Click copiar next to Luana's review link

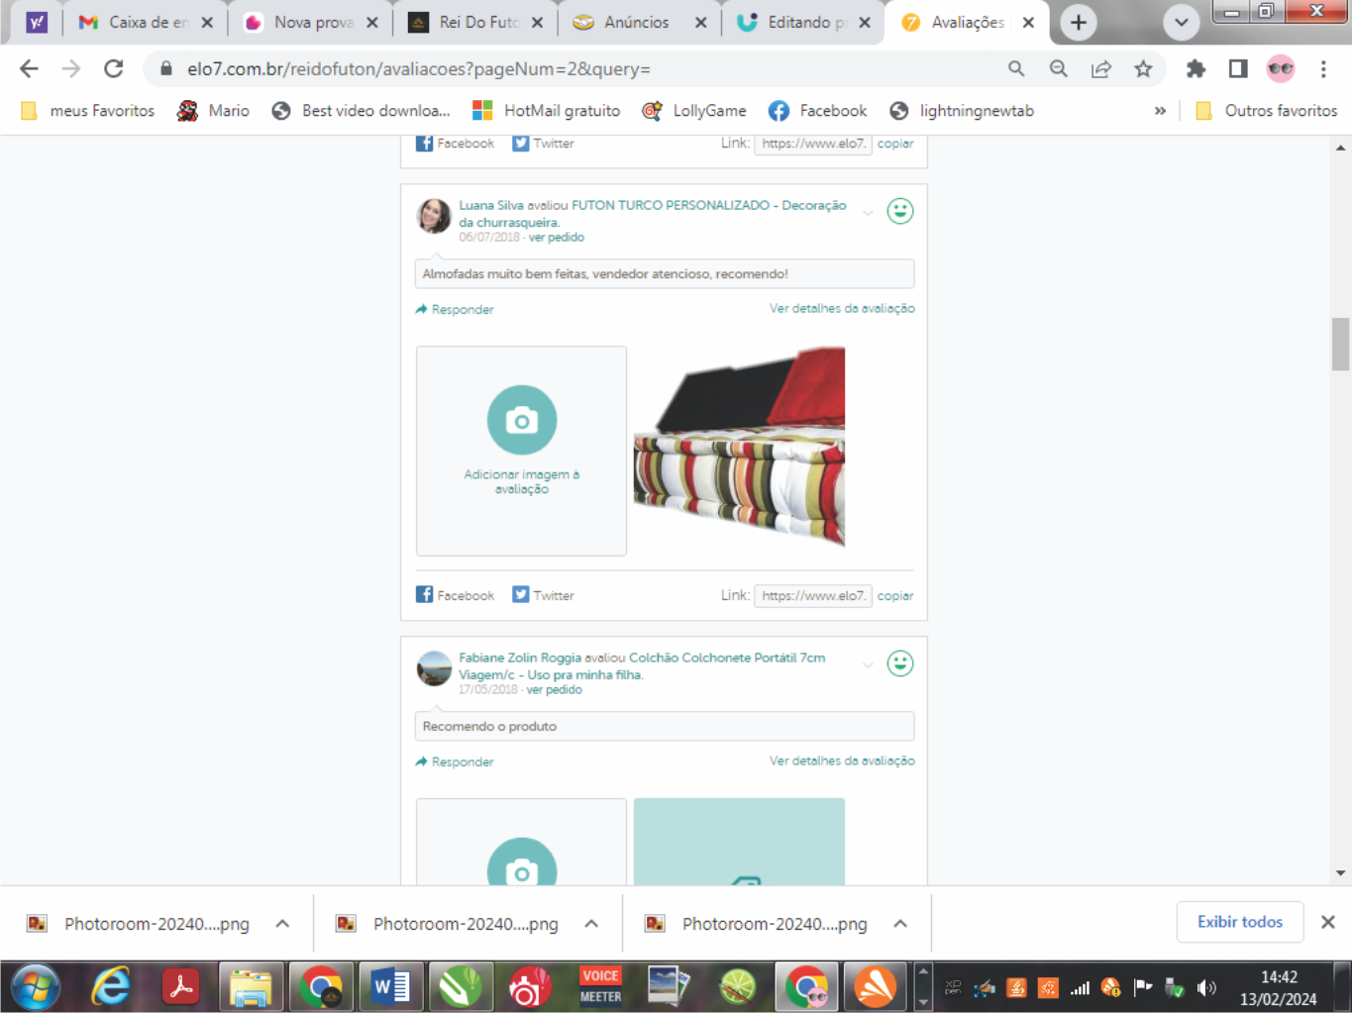895,596
